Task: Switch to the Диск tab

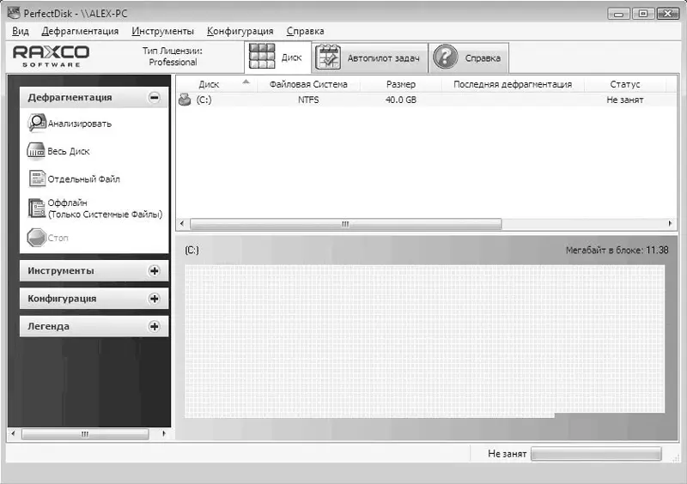Action: pos(277,57)
